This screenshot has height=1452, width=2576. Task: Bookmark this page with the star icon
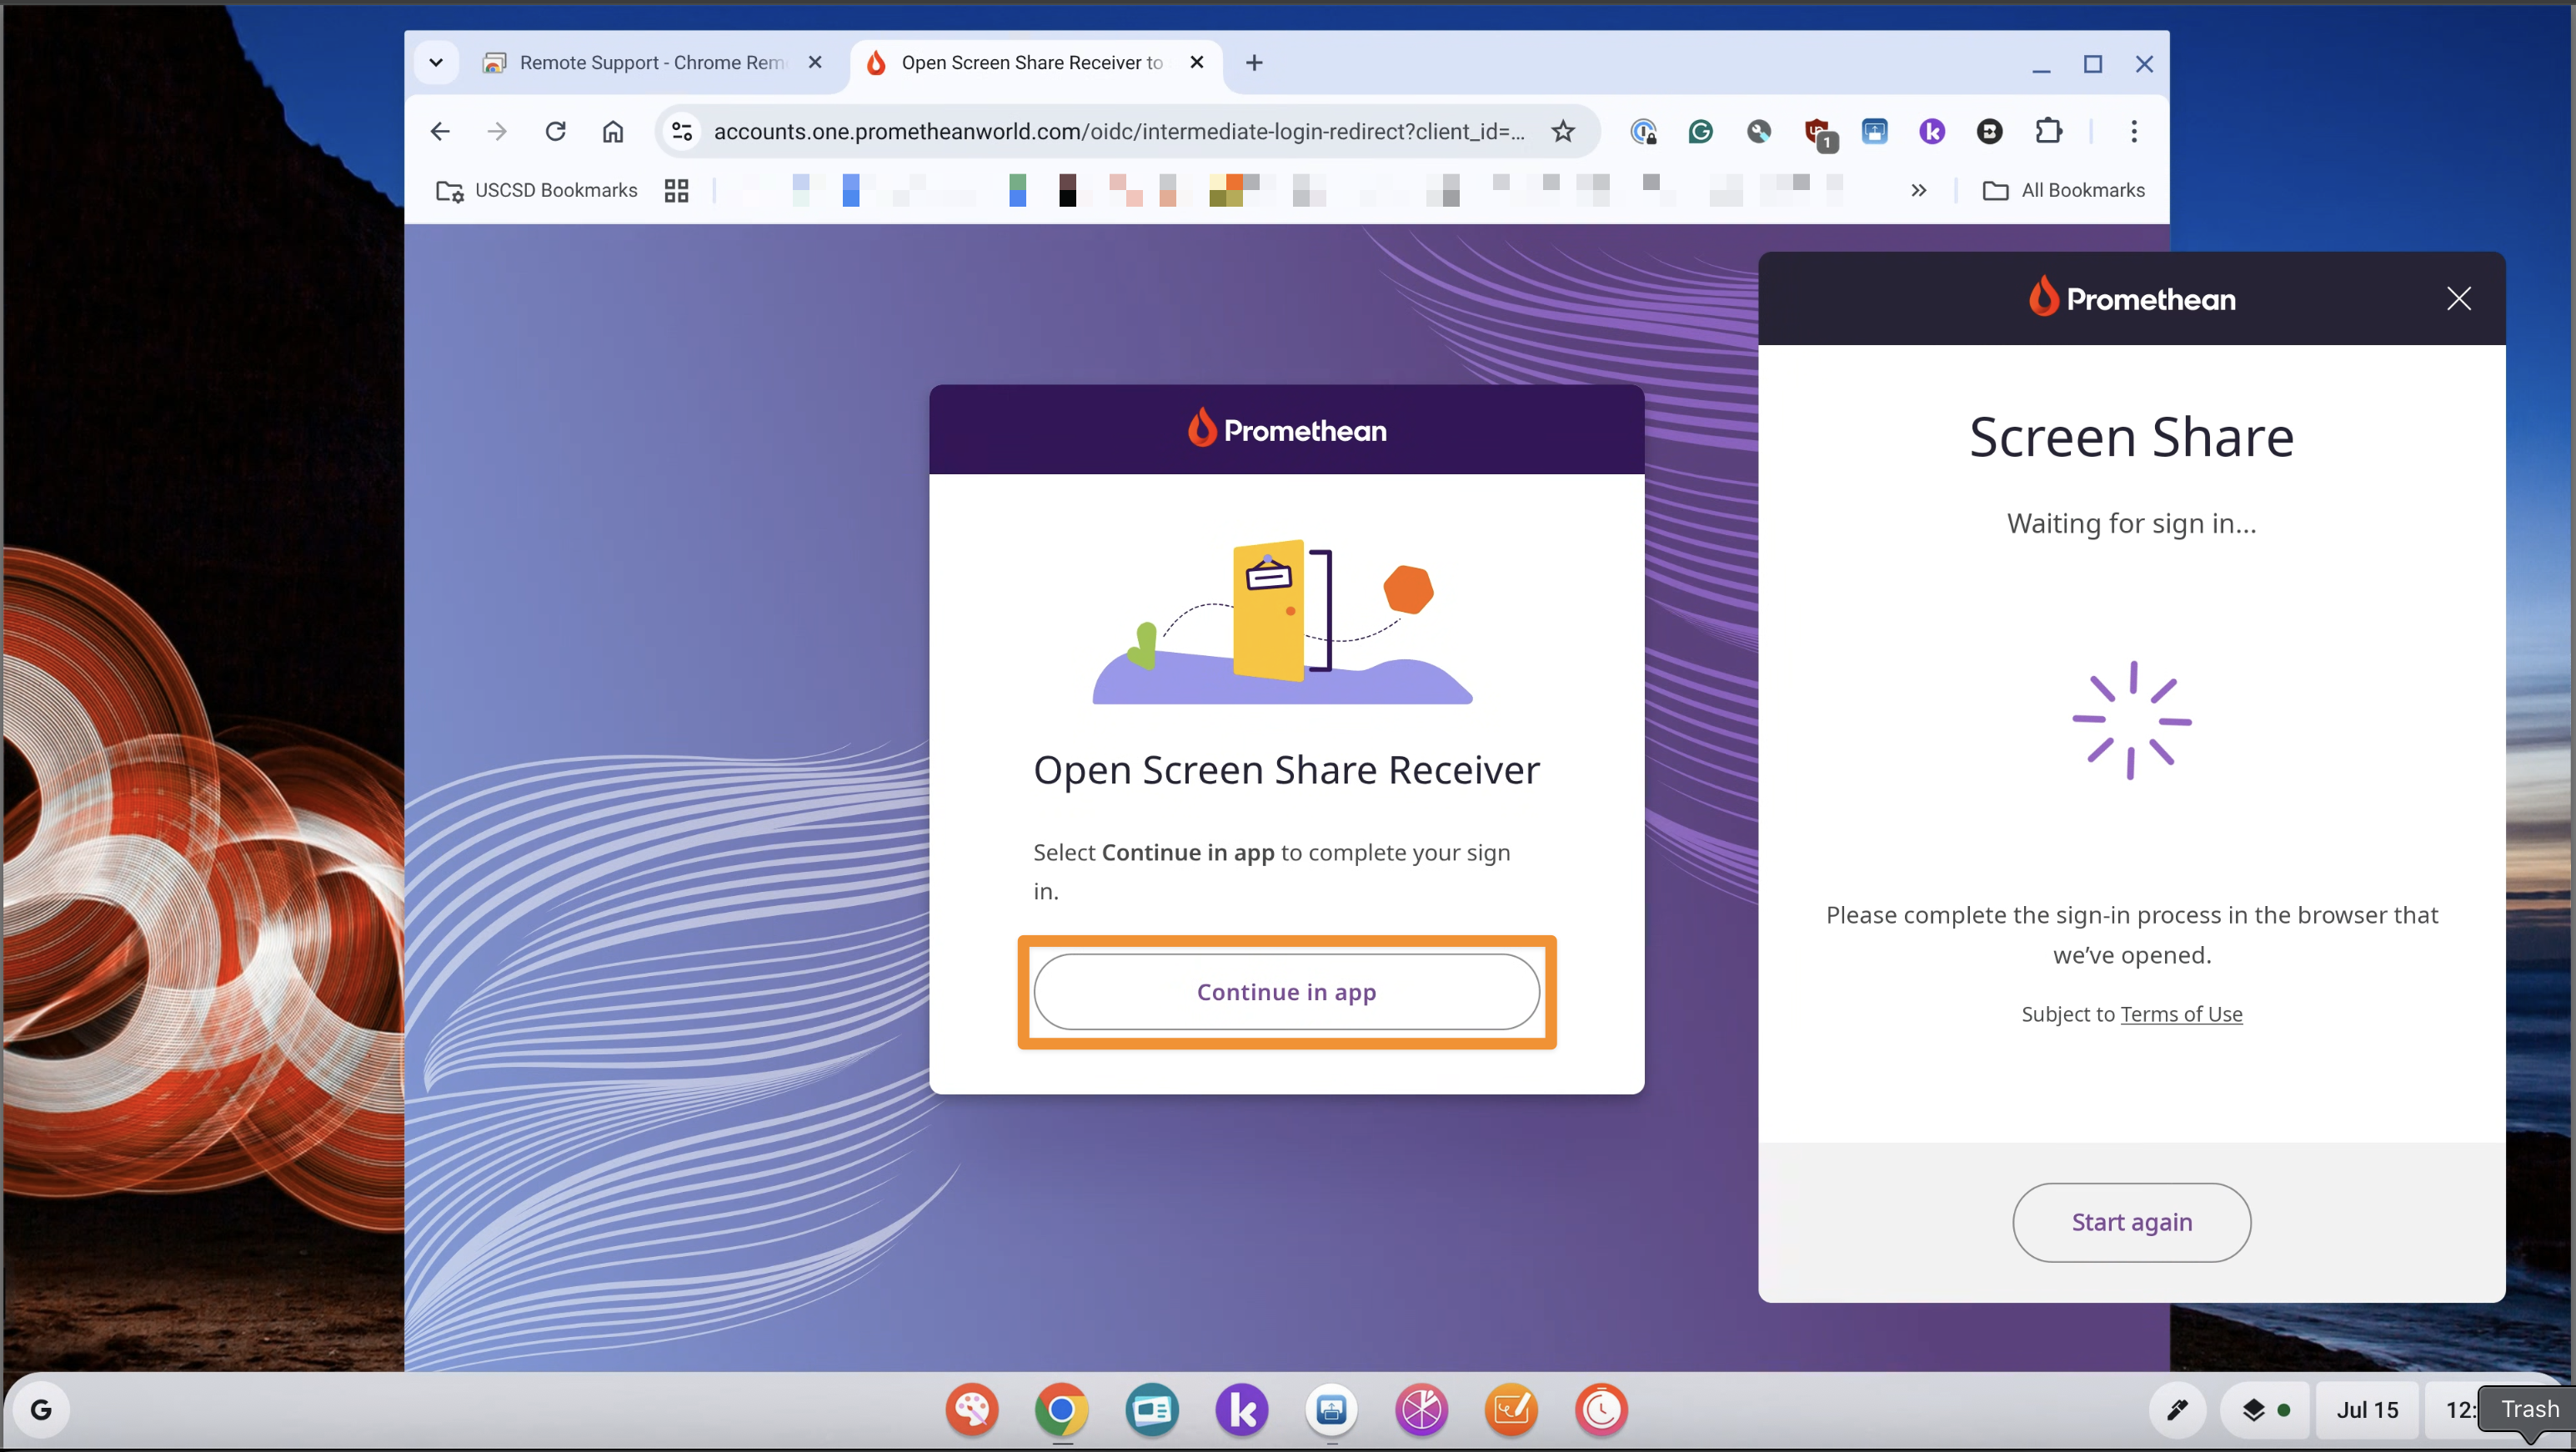[1562, 131]
